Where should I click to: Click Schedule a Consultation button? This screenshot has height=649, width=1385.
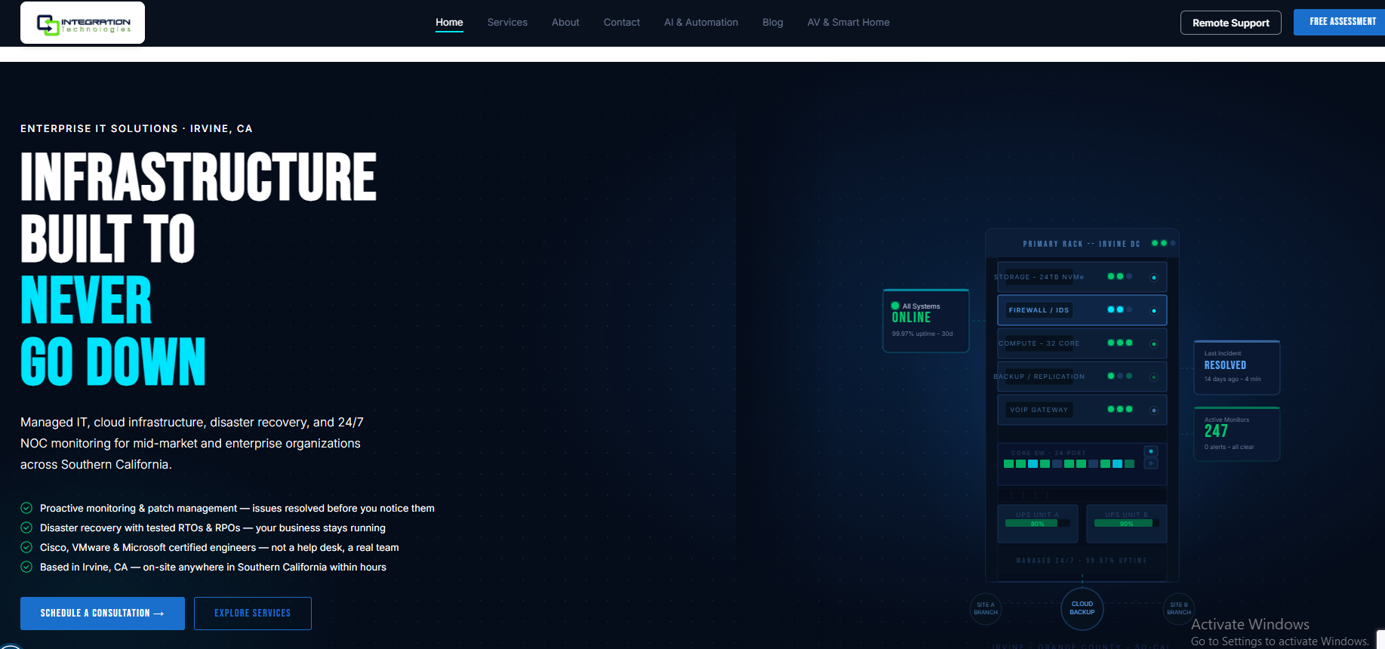pyautogui.click(x=103, y=614)
